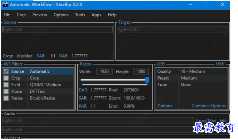Click the Resize panel DAR link
The height and width of the screenshot is (139, 238).
(x=83, y=90)
